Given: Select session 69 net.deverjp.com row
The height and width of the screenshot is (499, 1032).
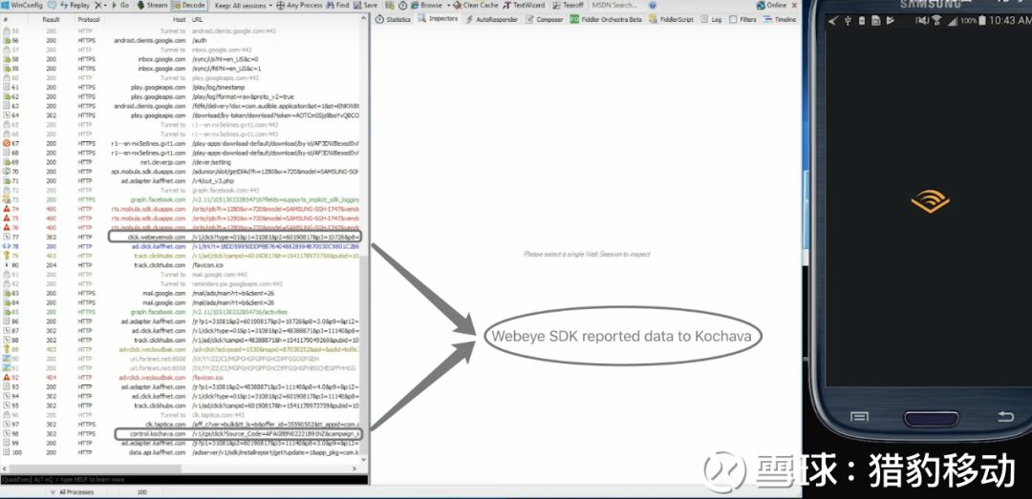Looking at the screenshot, I should [x=181, y=162].
